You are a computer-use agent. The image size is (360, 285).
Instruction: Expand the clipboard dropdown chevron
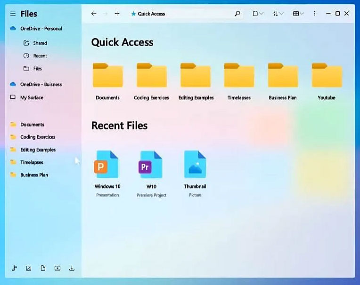(261, 14)
